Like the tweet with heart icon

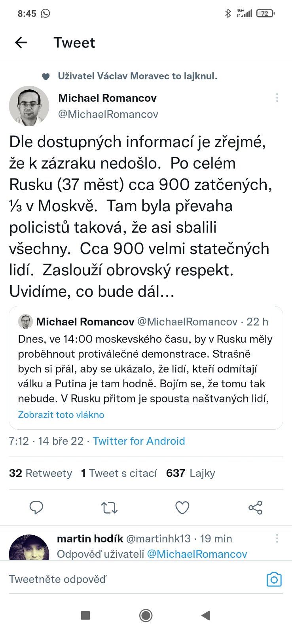click(182, 507)
